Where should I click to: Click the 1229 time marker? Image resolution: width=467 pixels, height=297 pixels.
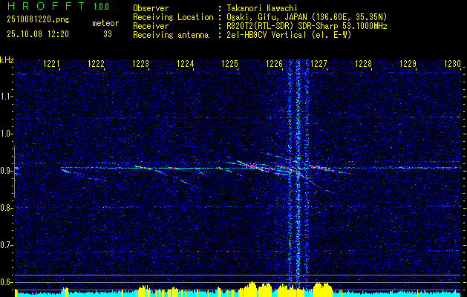coord(408,64)
